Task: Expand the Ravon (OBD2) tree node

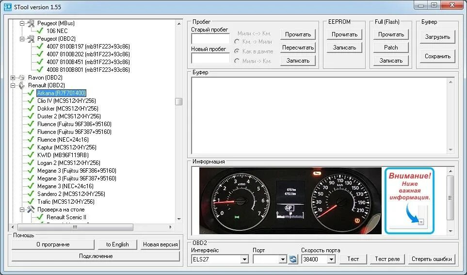Action: pyautogui.click(x=13, y=78)
